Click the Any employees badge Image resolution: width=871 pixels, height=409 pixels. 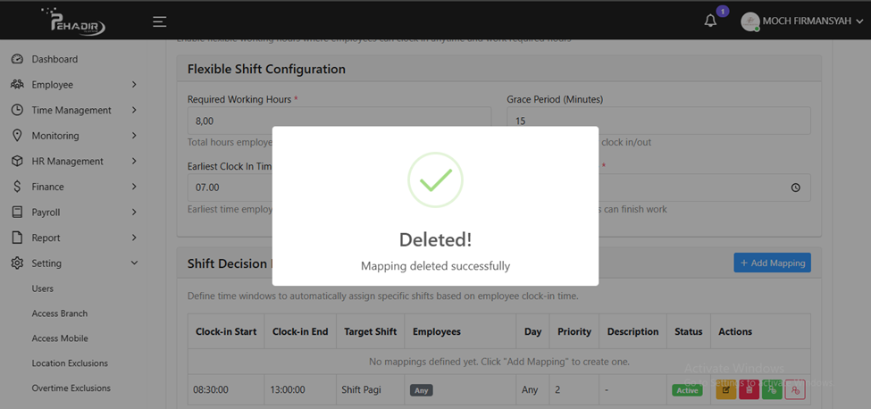click(422, 390)
